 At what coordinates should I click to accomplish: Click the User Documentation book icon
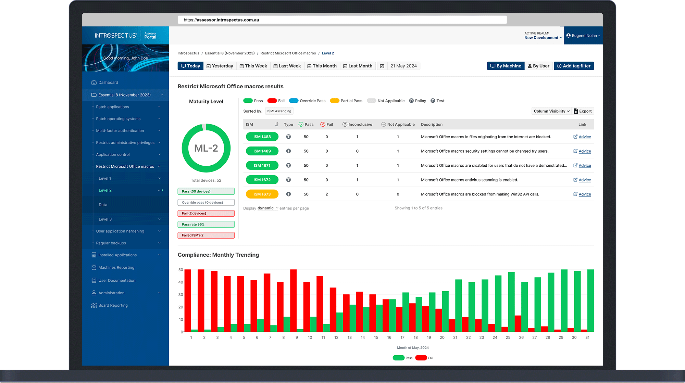tap(94, 280)
